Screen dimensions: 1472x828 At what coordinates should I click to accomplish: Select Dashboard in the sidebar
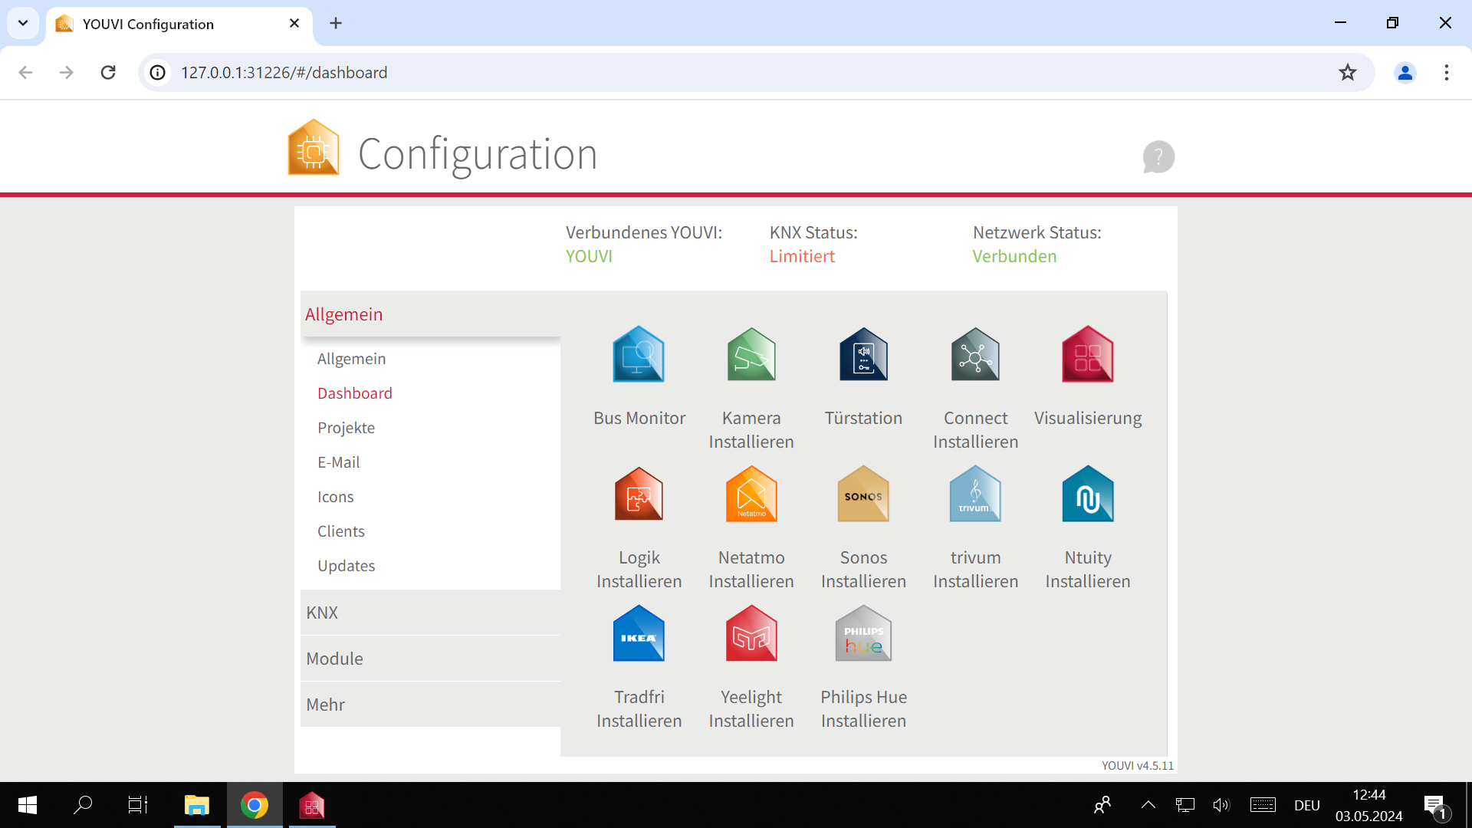(x=355, y=393)
